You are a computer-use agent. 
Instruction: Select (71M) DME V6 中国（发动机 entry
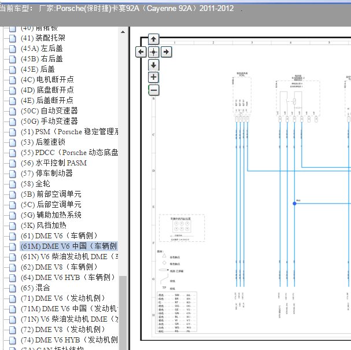[69, 308]
